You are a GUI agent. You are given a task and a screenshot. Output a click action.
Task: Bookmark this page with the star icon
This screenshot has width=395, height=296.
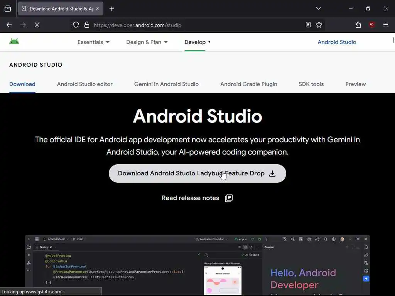coord(319,25)
